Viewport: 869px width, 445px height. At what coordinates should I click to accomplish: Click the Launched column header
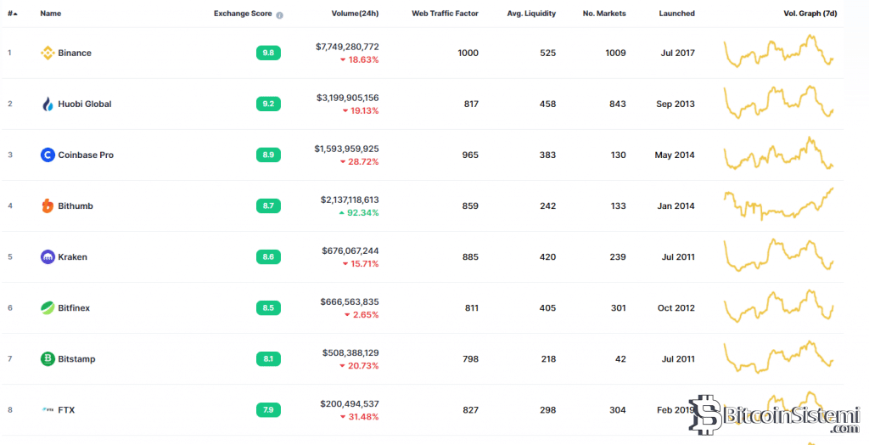coord(676,14)
